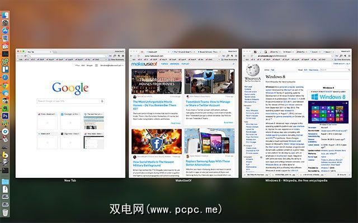Click the address bar in New Tab window

(68, 56)
